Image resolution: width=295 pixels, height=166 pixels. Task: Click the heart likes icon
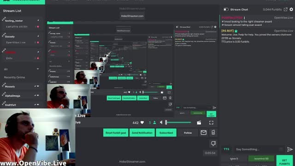coord(142,123)
